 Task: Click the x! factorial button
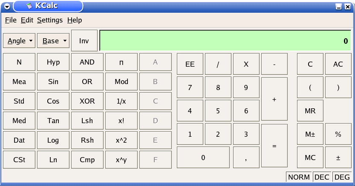tap(121, 121)
